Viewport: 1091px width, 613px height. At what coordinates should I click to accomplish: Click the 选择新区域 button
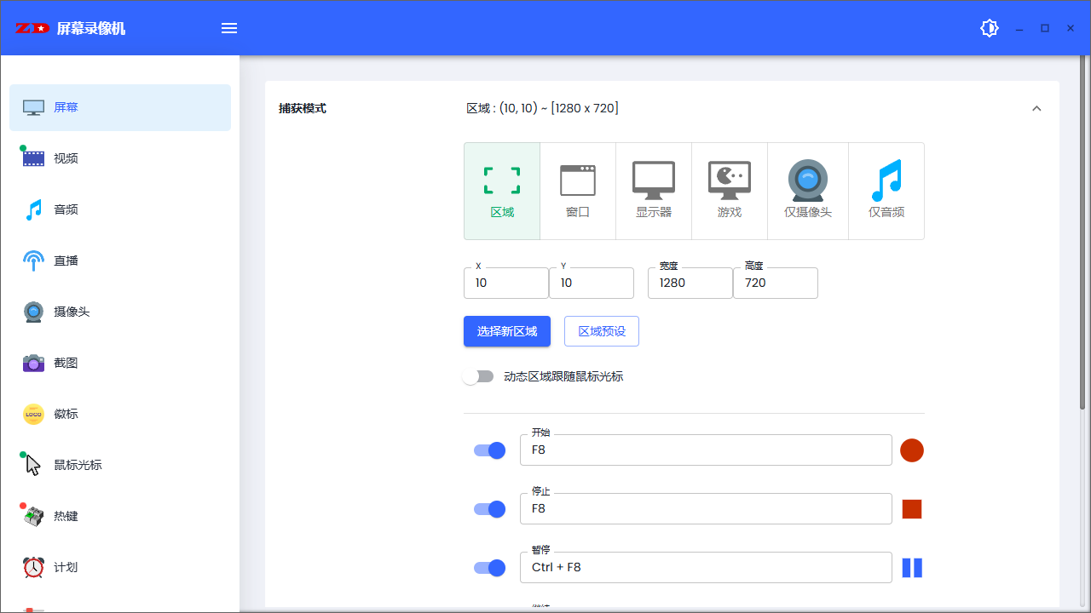(506, 331)
